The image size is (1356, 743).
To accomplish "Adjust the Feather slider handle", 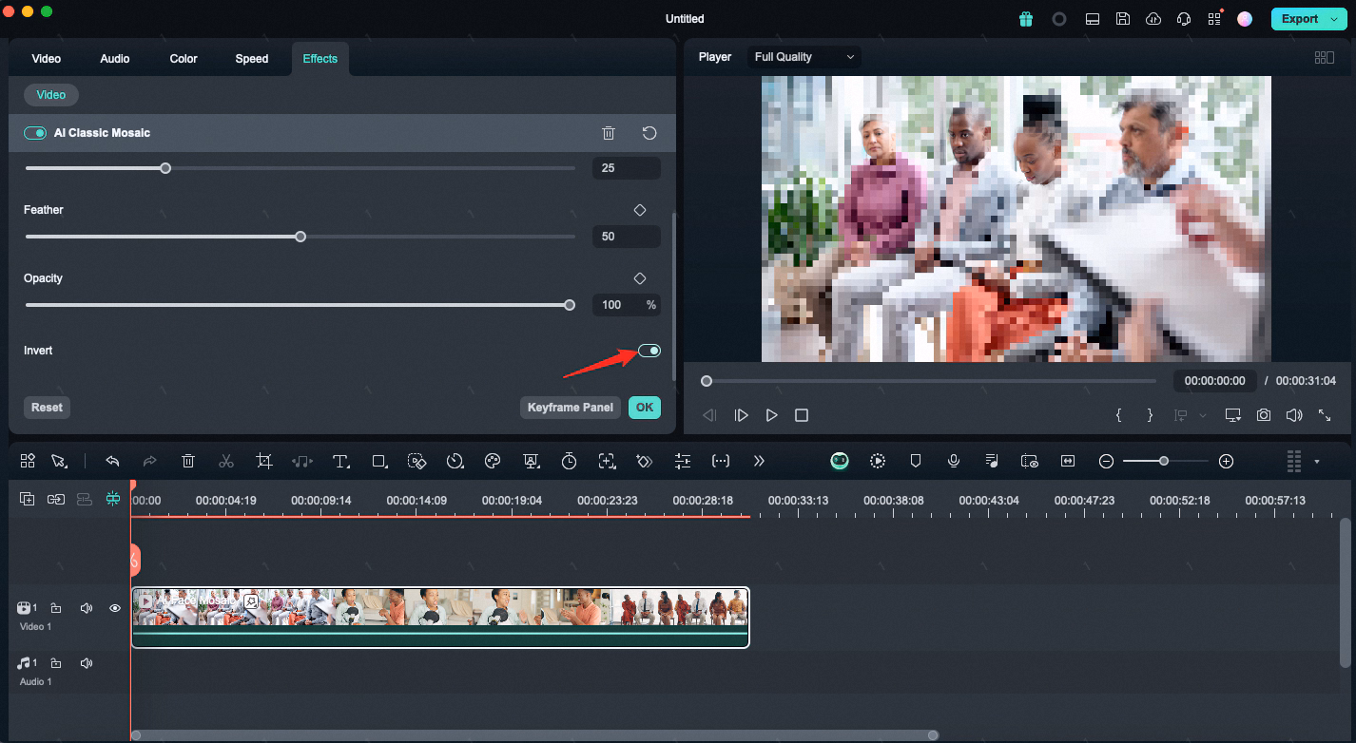I will [300, 237].
